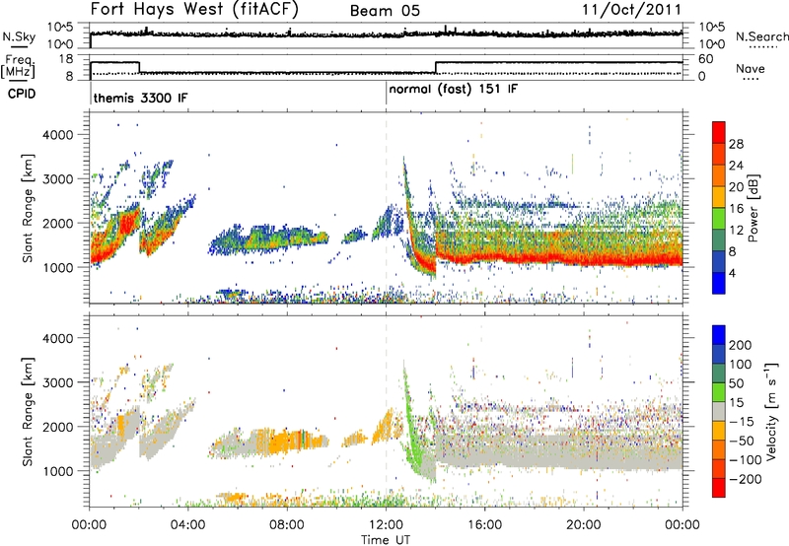Click the 'Fort Hays West (fitACF)' title
This screenshot has height=546, width=789.
coord(194,10)
